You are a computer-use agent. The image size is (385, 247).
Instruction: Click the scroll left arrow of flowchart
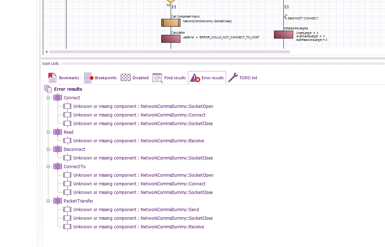(x=46, y=52)
